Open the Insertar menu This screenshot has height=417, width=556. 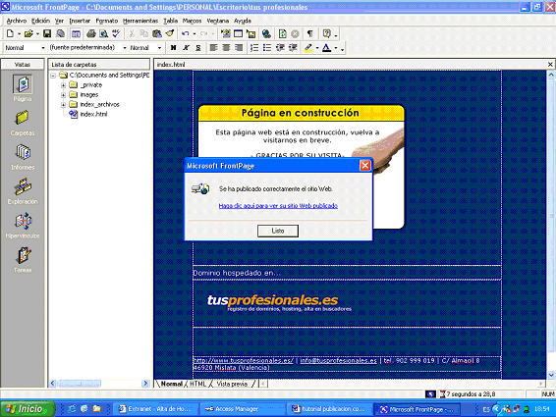pos(80,21)
